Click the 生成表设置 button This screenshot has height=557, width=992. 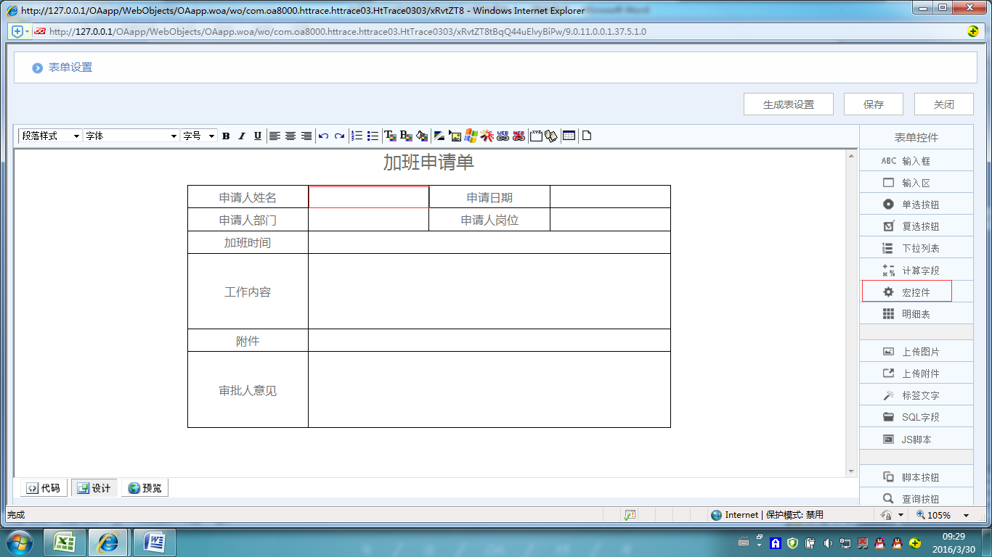788,104
